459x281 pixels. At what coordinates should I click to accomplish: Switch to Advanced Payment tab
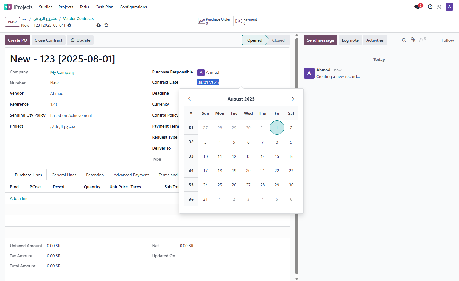click(x=131, y=175)
